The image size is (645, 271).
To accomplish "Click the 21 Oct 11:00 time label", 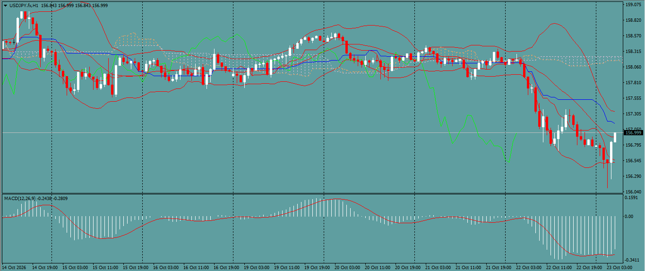I will (468, 267).
